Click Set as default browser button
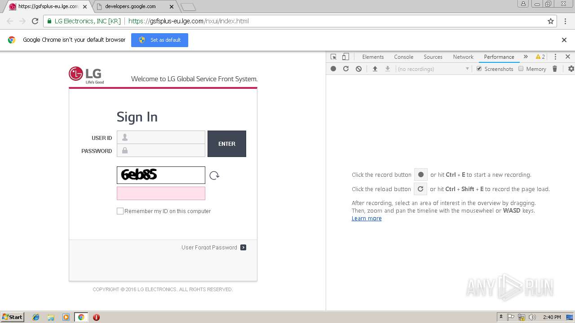The width and height of the screenshot is (575, 323). 159,40
